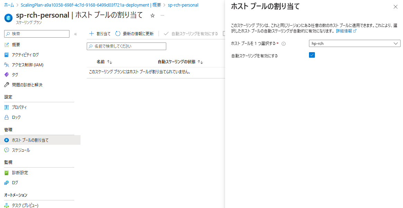Go to ホーム breadcrumb link
This screenshot has height=208, width=403.
(9, 5)
